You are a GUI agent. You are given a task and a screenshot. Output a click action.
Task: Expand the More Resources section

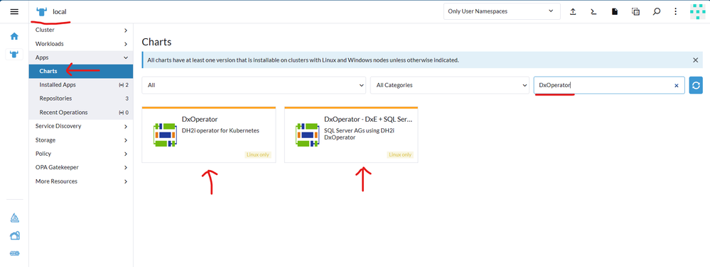click(81, 181)
